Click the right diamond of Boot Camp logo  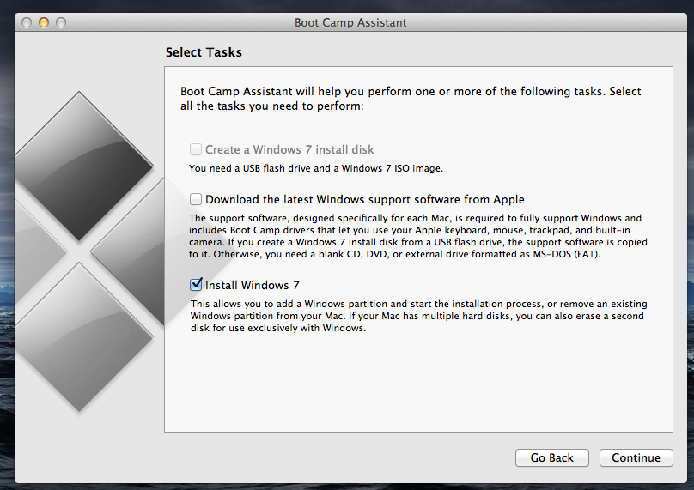tap(128, 251)
